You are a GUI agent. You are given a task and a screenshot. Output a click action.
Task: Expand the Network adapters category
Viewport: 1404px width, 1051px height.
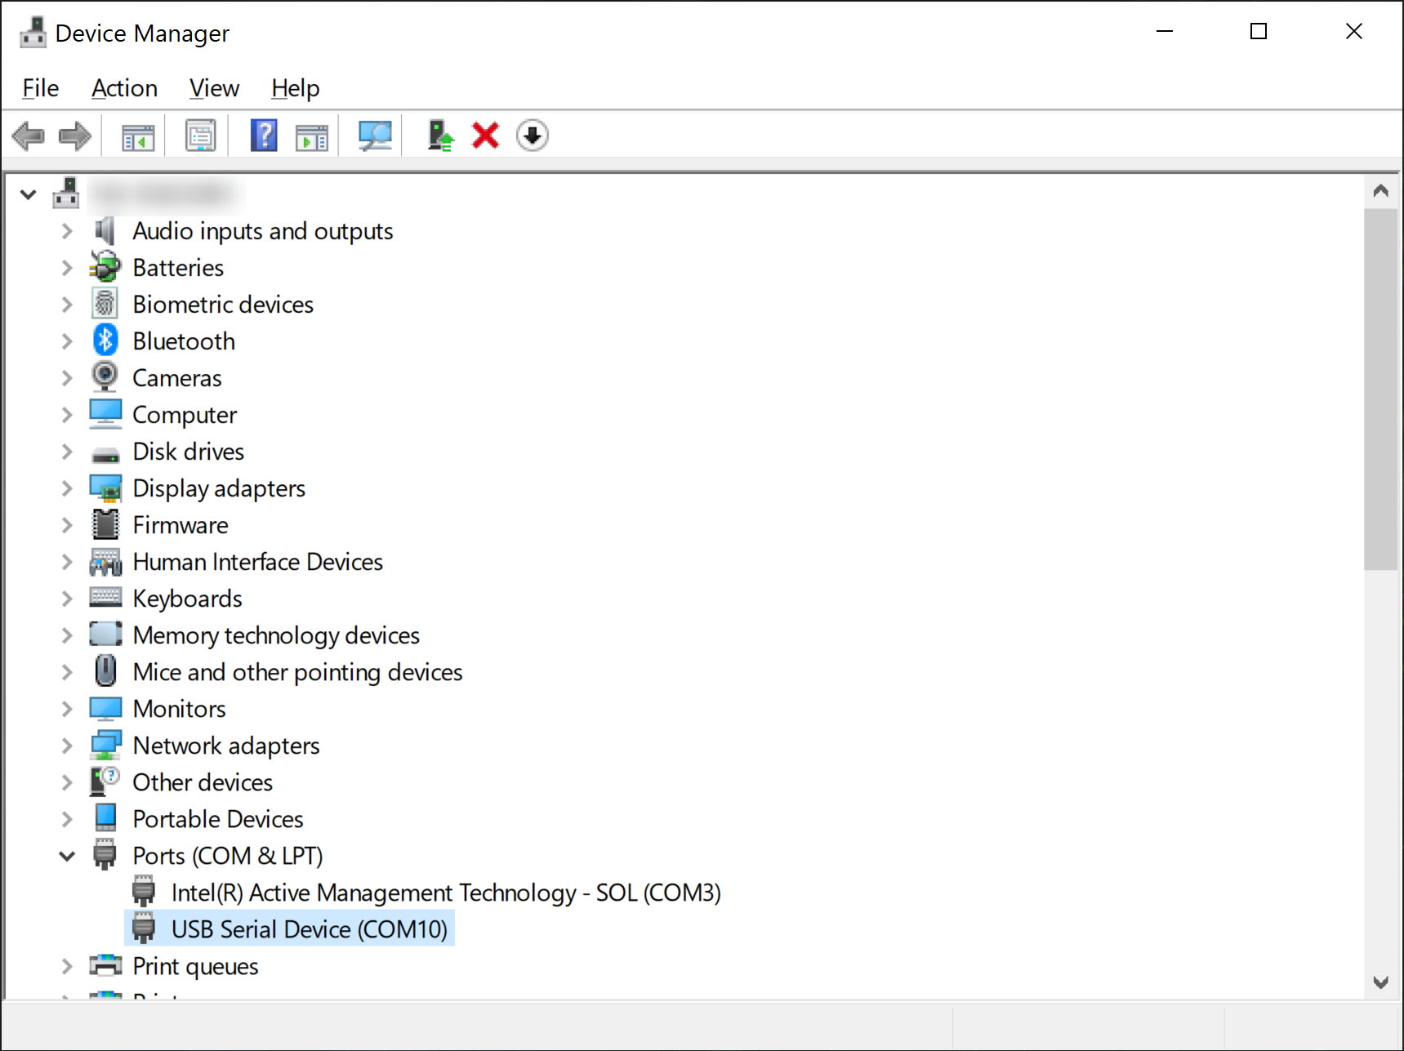67,746
